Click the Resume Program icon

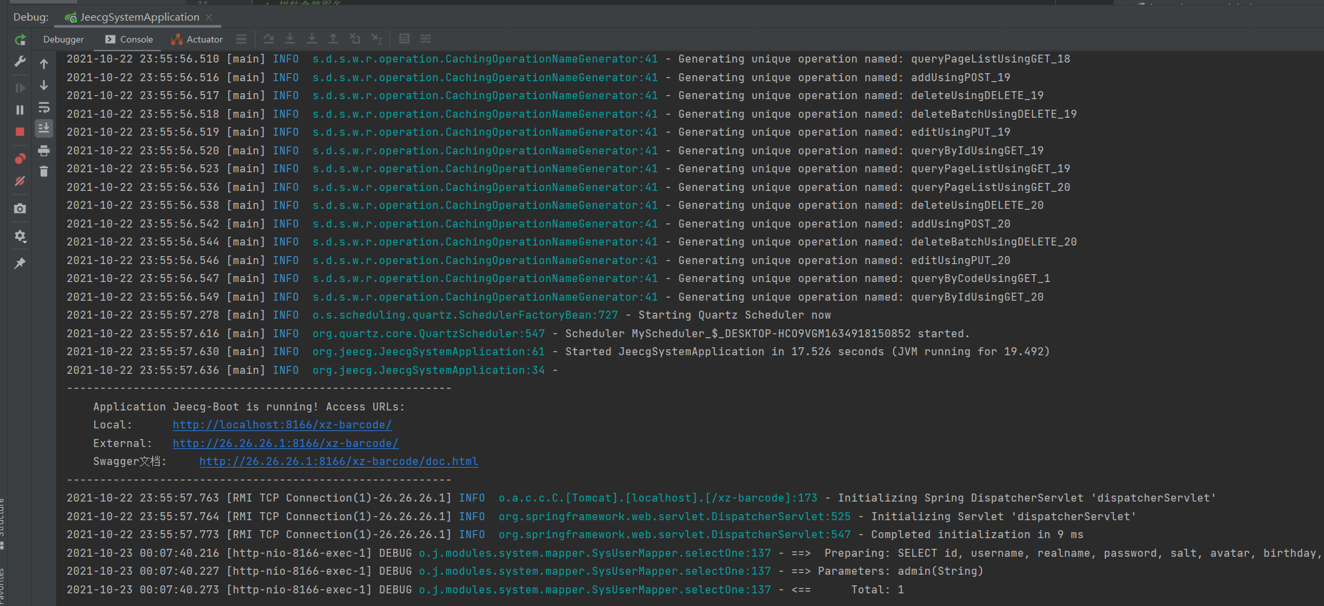pyautogui.click(x=20, y=88)
